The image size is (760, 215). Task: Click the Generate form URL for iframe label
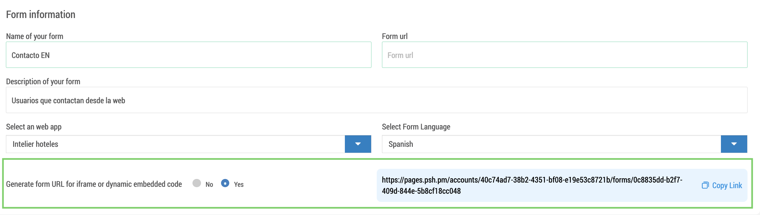point(94,184)
